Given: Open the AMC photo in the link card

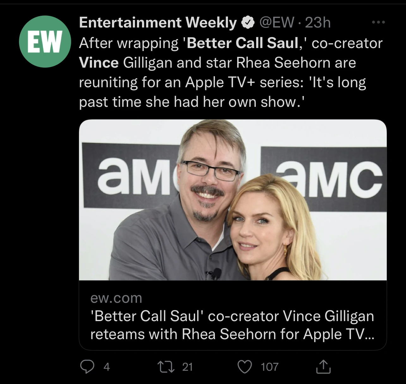Looking at the screenshot, I should click(232, 200).
